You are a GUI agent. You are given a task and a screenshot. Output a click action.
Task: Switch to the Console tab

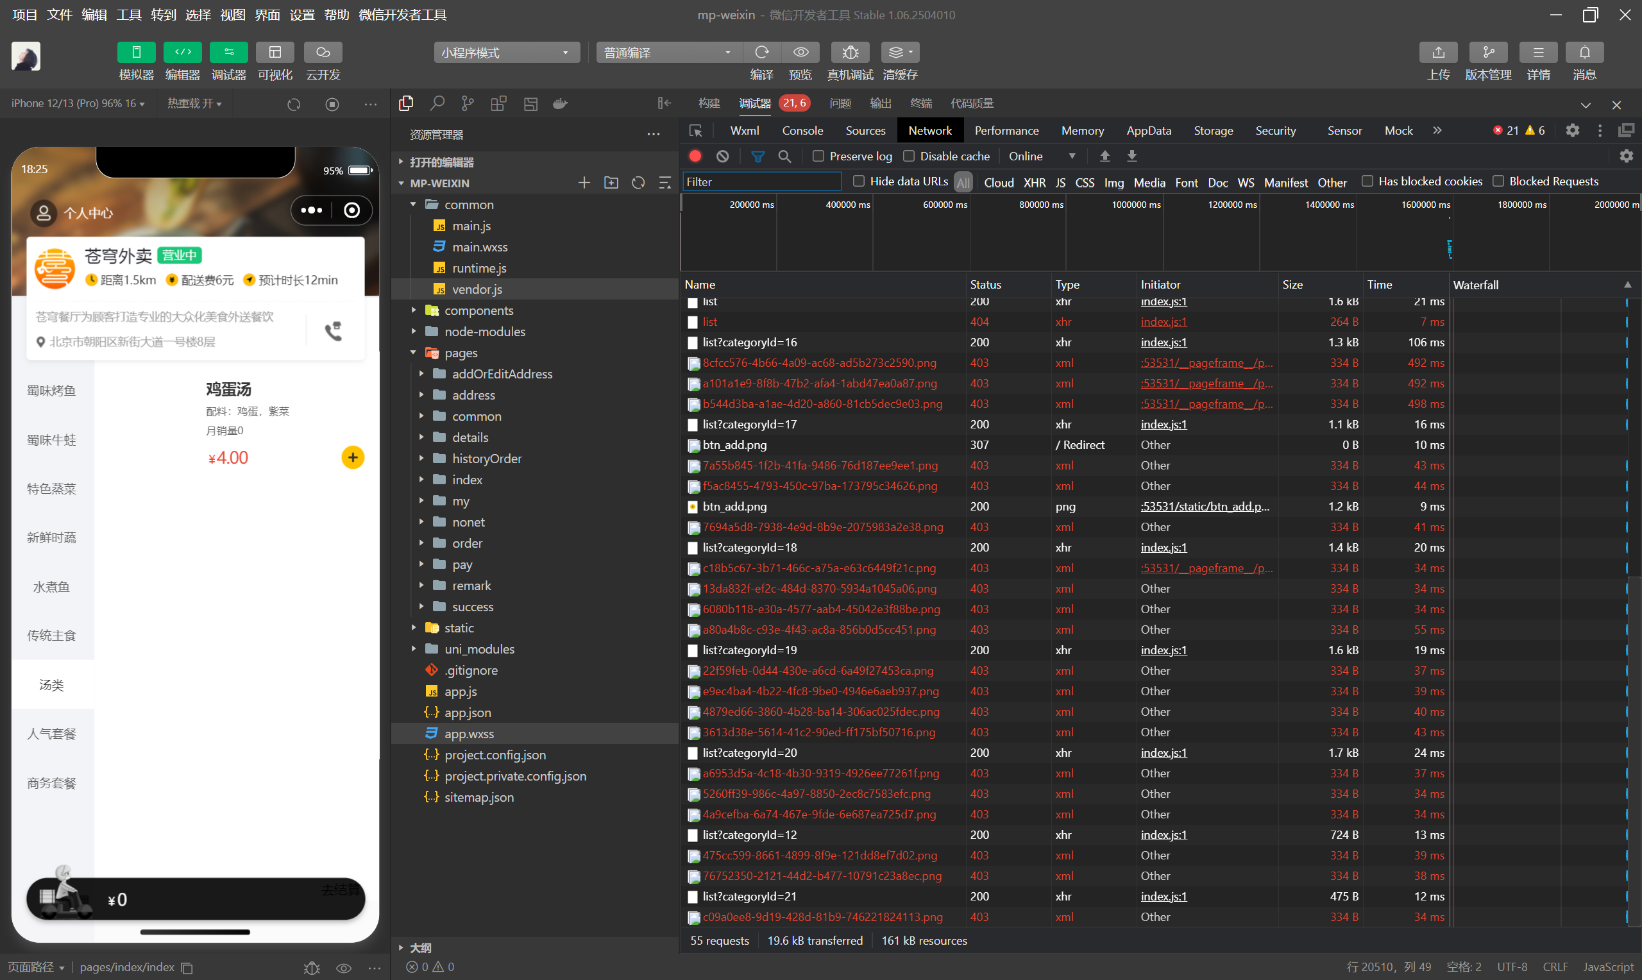pos(802,131)
